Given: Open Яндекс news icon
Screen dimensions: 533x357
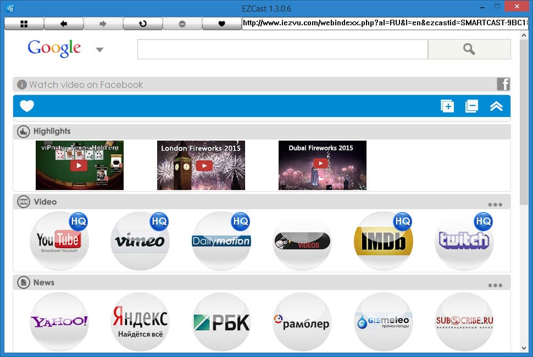Looking at the screenshot, I should 140,322.
